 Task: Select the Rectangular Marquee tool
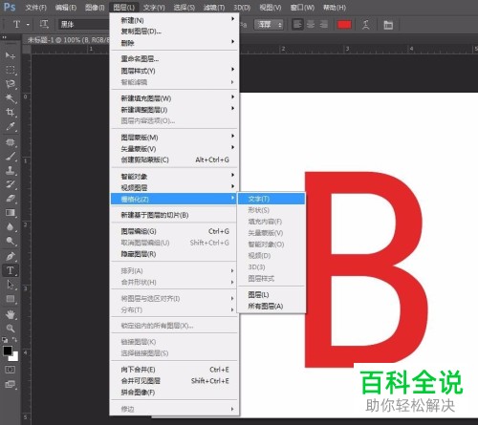(x=11, y=70)
